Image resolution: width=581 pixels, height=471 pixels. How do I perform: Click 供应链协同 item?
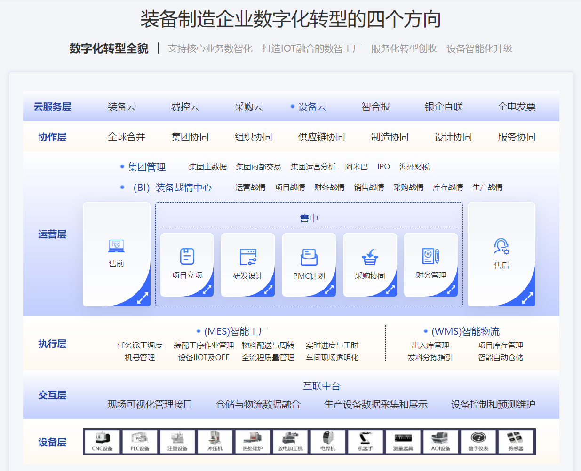pyautogui.click(x=322, y=137)
